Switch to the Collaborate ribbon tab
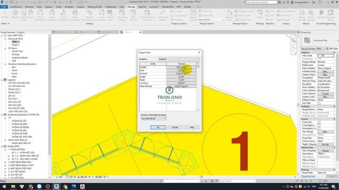The image size is (339, 190). tap(111, 7)
